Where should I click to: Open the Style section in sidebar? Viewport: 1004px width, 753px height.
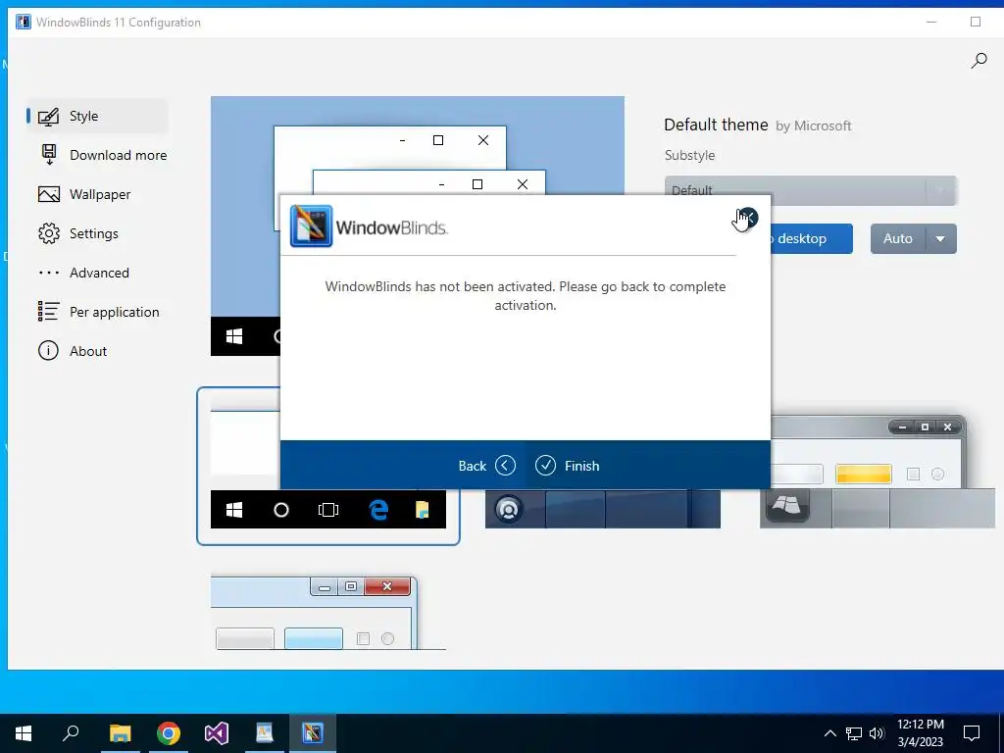[97, 116]
